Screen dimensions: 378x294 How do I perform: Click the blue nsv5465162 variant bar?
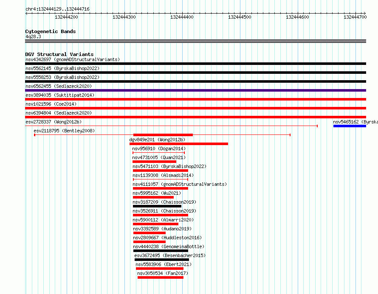tap(350, 126)
